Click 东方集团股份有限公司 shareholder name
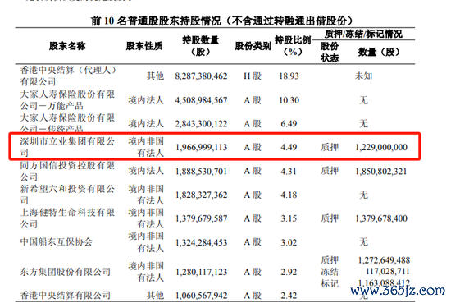451x303 pixels. tap(66, 272)
